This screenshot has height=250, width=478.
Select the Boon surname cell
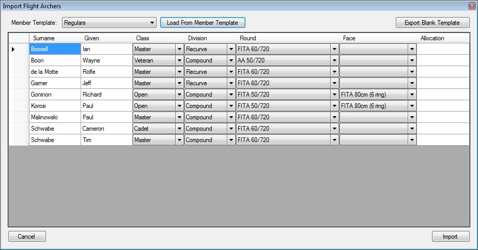(55, 60)
